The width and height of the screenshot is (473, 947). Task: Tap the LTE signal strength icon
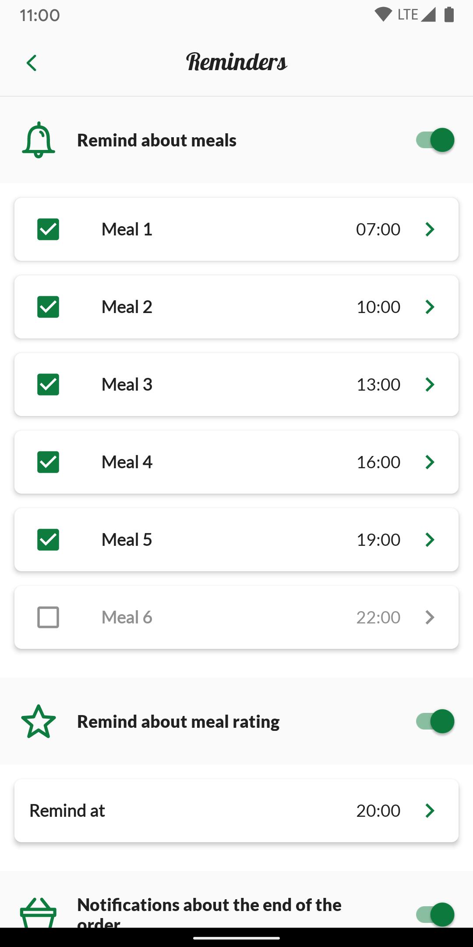[428, 14]
